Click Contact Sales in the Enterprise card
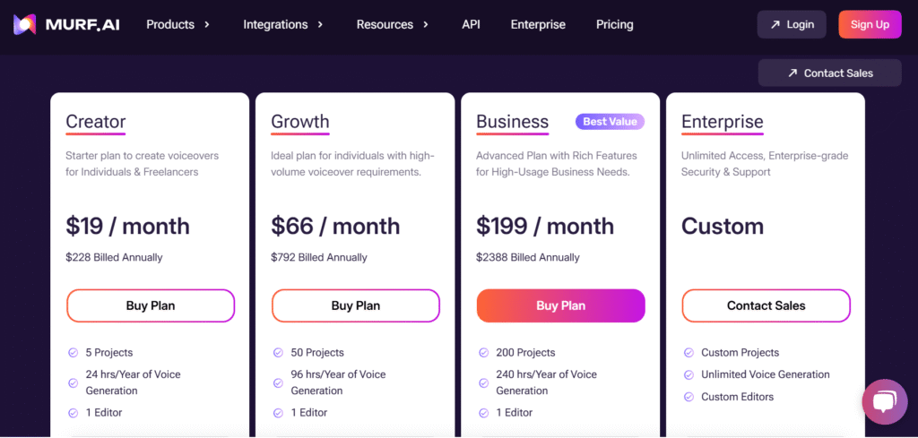This screenshot has height=438, width=918. click(766, 305)
